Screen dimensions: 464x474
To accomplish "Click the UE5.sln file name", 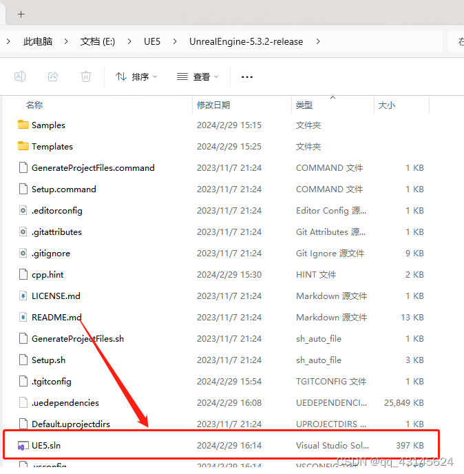I will pos(46,446).
